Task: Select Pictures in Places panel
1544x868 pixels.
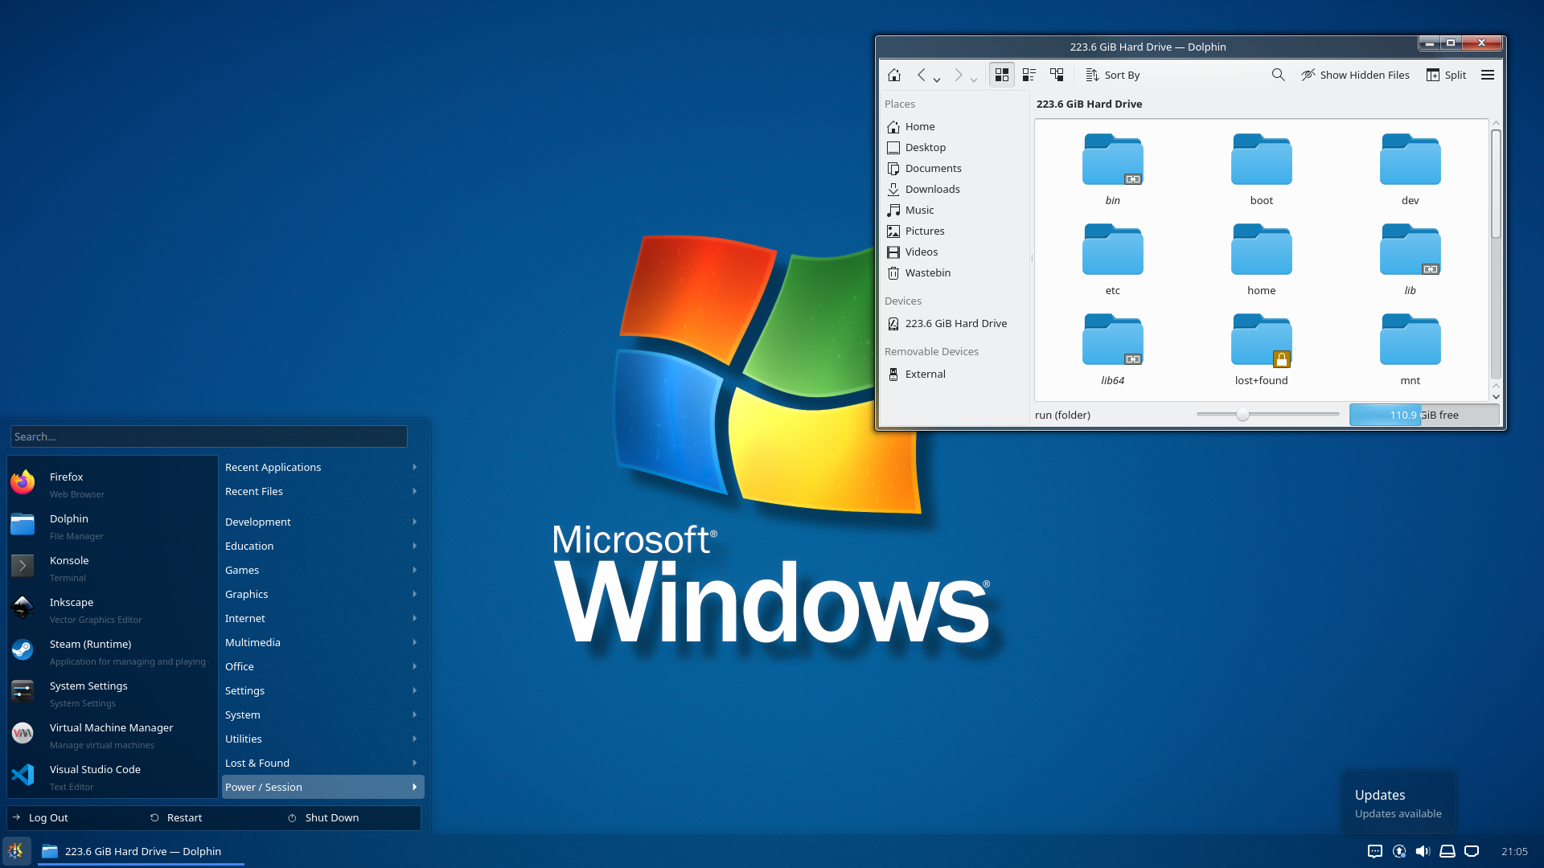Action: click(x=954, y=231)
